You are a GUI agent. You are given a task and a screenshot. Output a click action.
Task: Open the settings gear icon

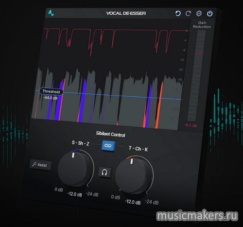click(x=199, y=14)
